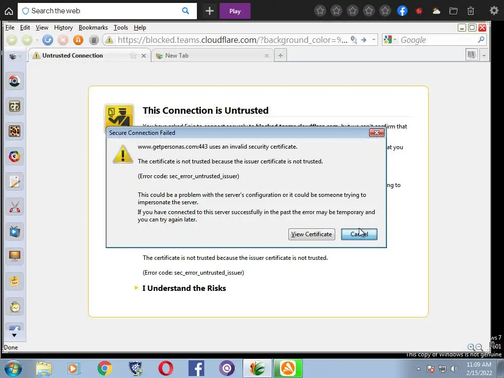Open a new tab with plus button
504x378 pixels.
coord(280,56)
